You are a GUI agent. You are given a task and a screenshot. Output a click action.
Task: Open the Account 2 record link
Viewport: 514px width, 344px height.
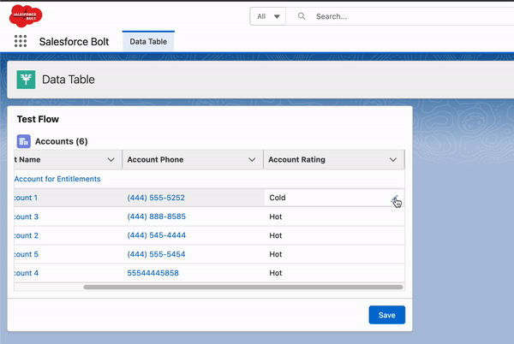coord(27,235)
